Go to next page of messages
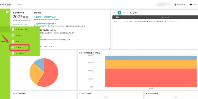The image size is (198, 99). [x=124, y=13]
